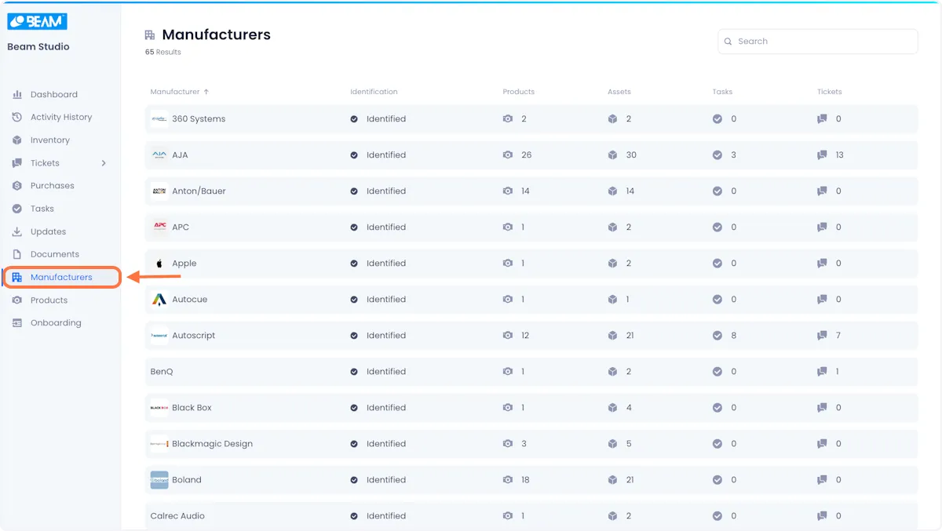Click the Onboarding icon in sidebar
The image size is (942, 531).
pos(17,323)
